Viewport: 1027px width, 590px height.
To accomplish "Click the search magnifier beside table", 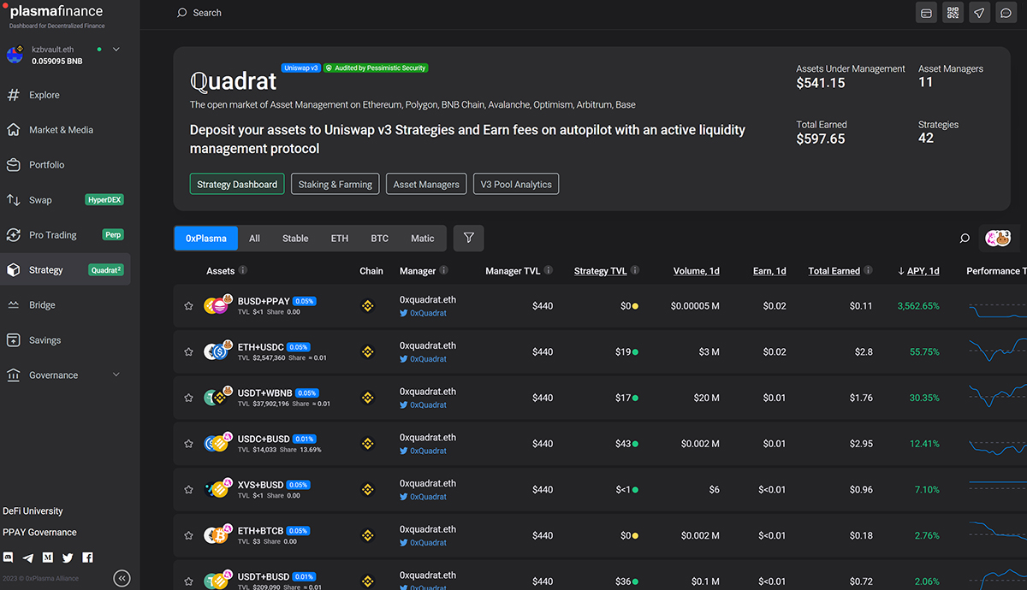I will tap(965, 239).
